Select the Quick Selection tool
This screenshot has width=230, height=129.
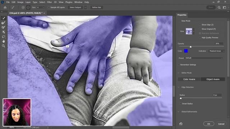[3, 18]
